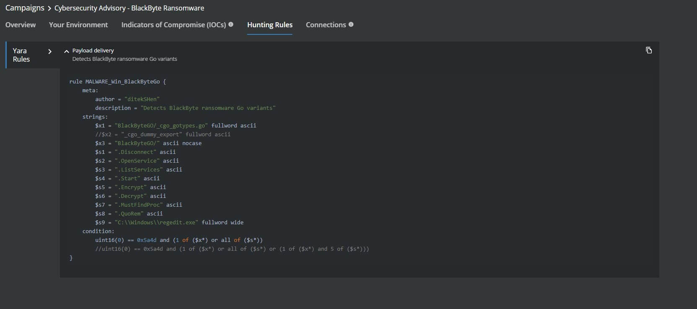Click the description meta line in code
Screen dimensions: 697x309
(185, 108)
